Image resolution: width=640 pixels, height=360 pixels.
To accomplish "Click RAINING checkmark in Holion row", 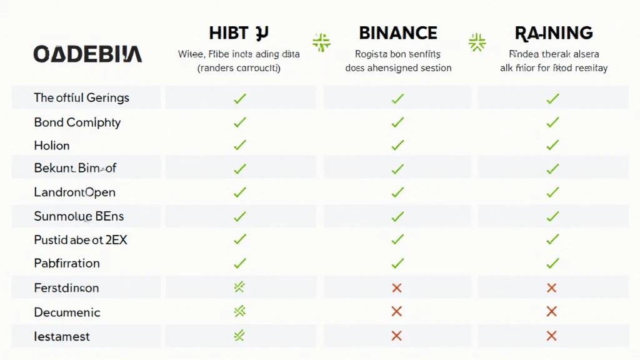I will 552,145.
